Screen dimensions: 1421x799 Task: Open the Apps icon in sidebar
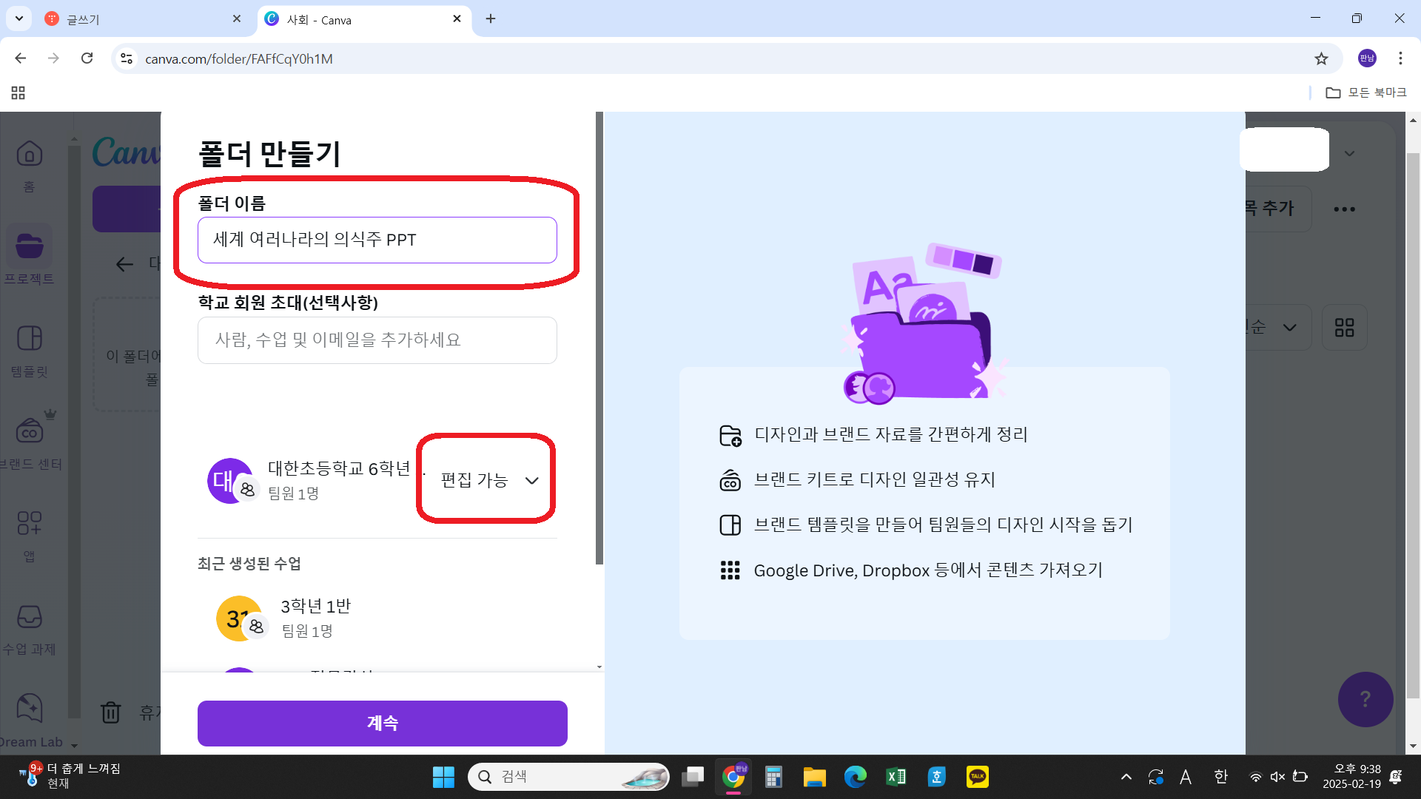point(30,523)
